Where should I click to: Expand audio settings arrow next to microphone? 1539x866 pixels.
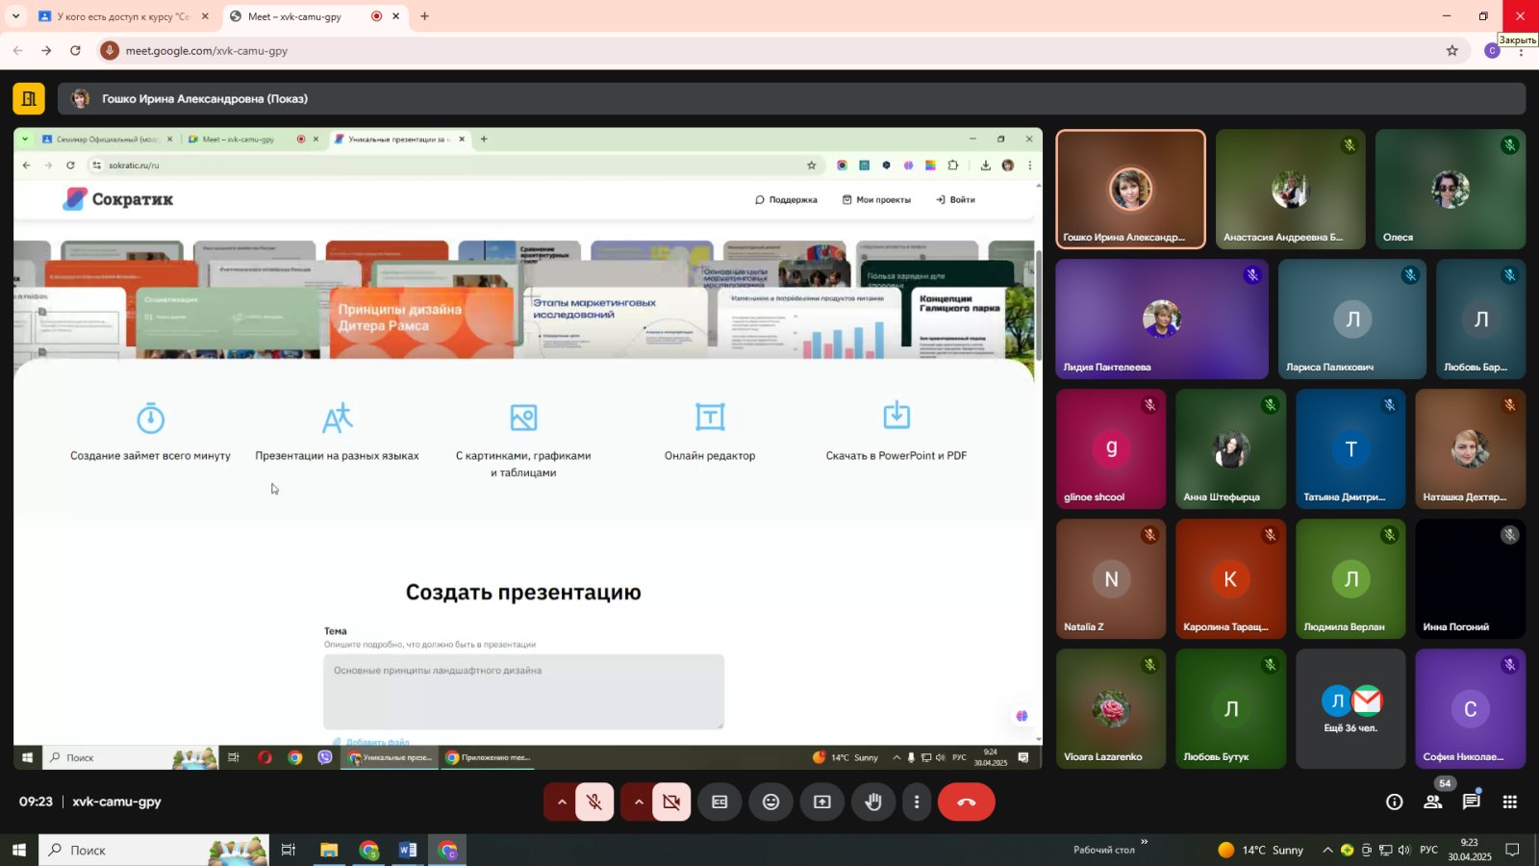point(561,802)
